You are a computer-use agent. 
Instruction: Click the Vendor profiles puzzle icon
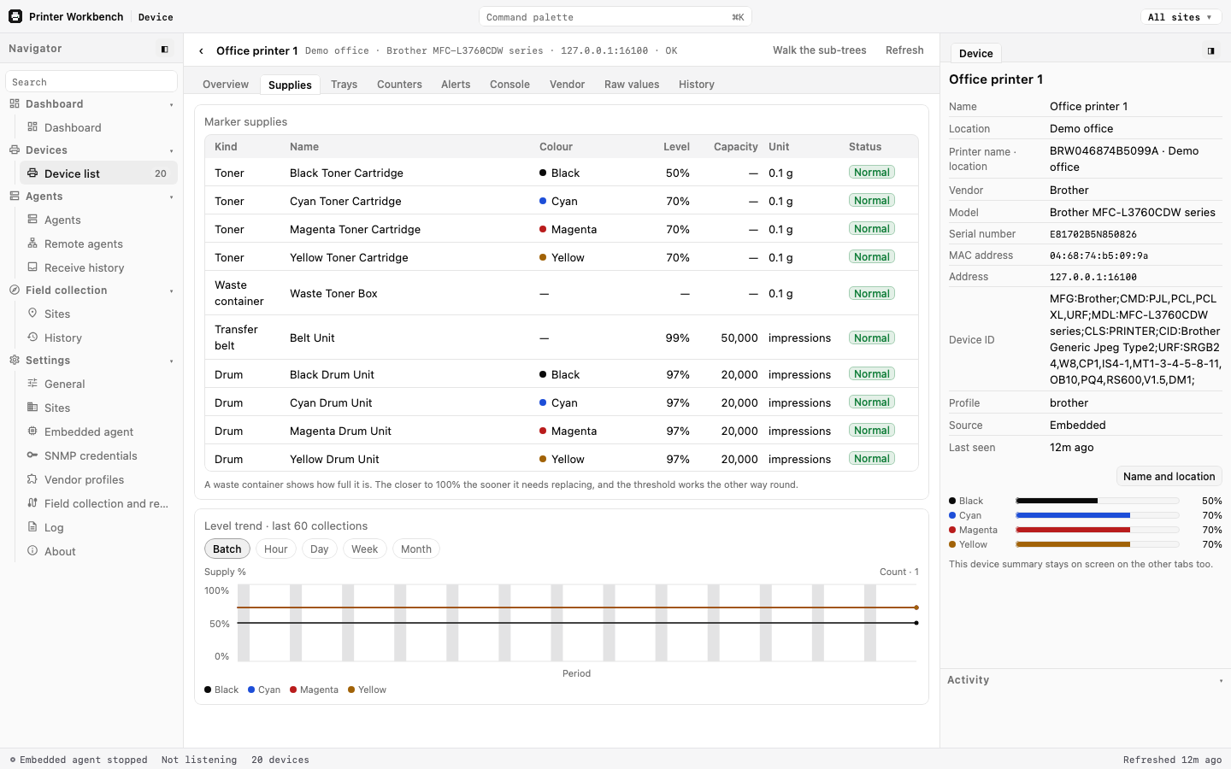coord(32,479)
